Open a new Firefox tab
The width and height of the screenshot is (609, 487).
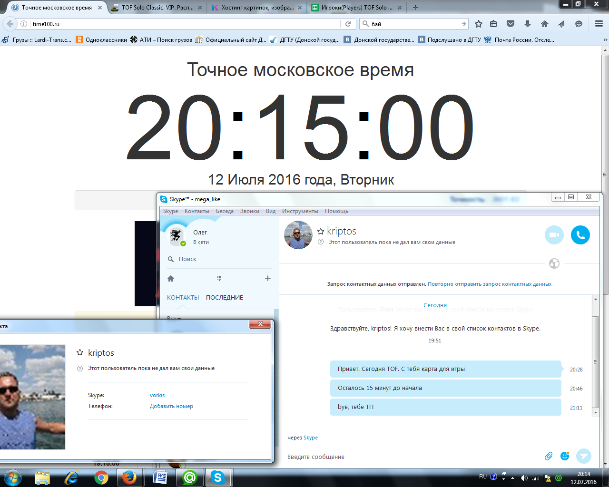tap(415, 8)
